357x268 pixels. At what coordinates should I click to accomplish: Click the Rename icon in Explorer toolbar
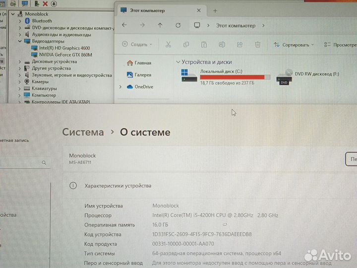[222, 45]
